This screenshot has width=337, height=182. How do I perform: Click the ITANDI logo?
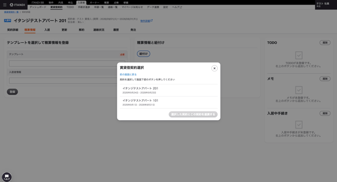point(18,5)
